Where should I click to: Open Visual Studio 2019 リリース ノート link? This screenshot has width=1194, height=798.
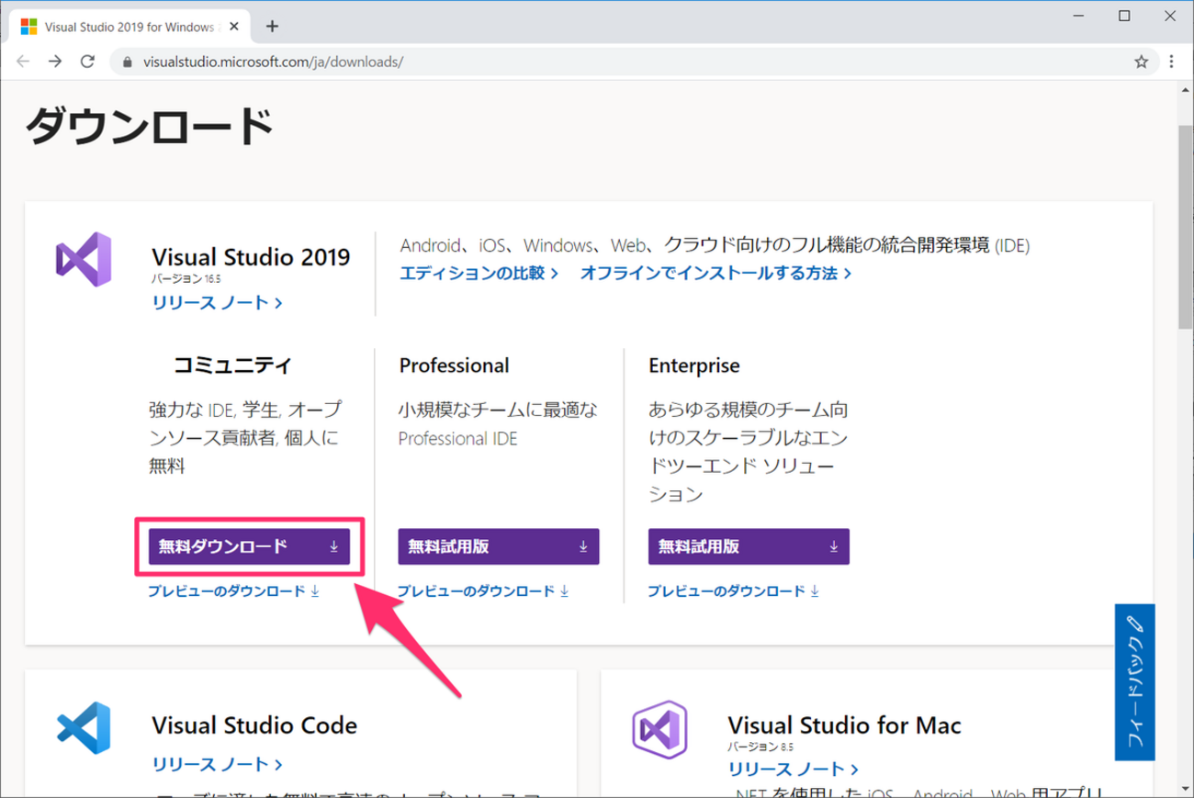click(217, 302)
